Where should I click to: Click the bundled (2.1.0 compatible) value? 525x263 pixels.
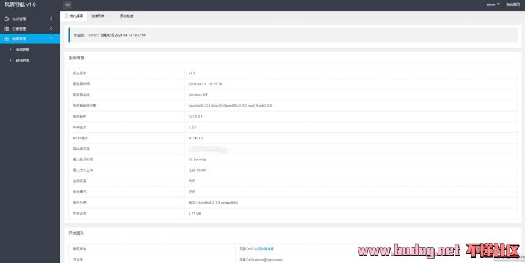coord(219,203)
